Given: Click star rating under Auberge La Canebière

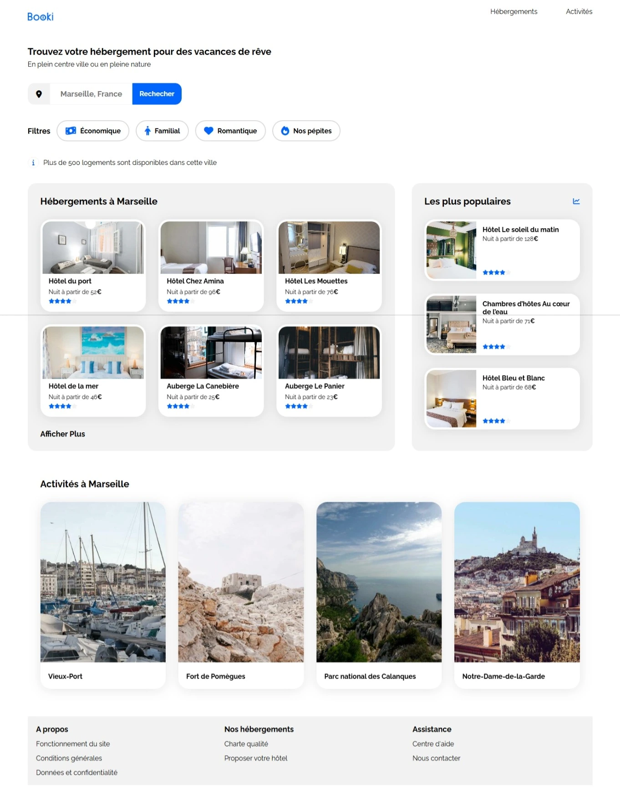Looking at the screenshot, I should (181, 406).
